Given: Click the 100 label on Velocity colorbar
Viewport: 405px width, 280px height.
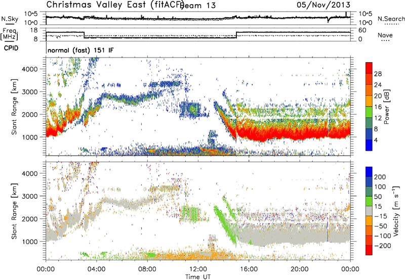Looking at the screenshot, I should pyautogui.click(x=380, y=187).
